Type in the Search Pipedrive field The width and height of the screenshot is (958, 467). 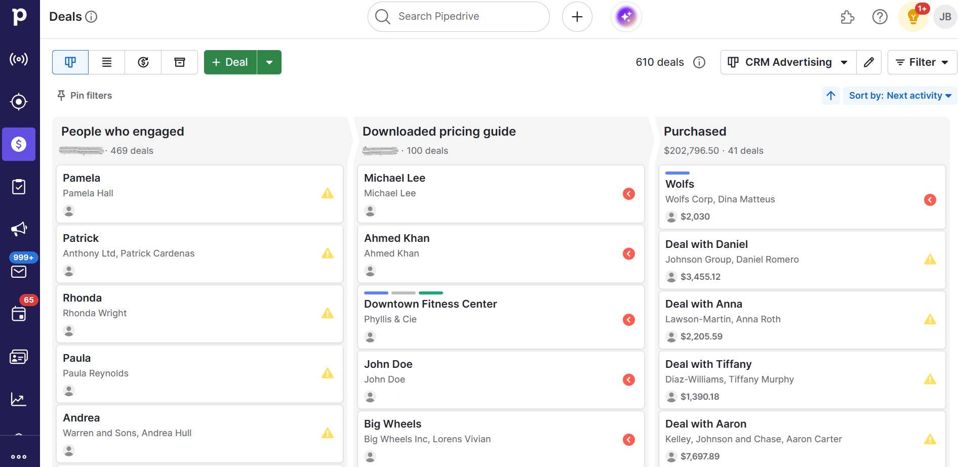tap(457, 16)
